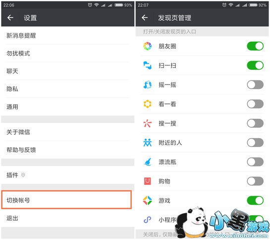Disable the 朋友圈 toggle

[255, 46]
